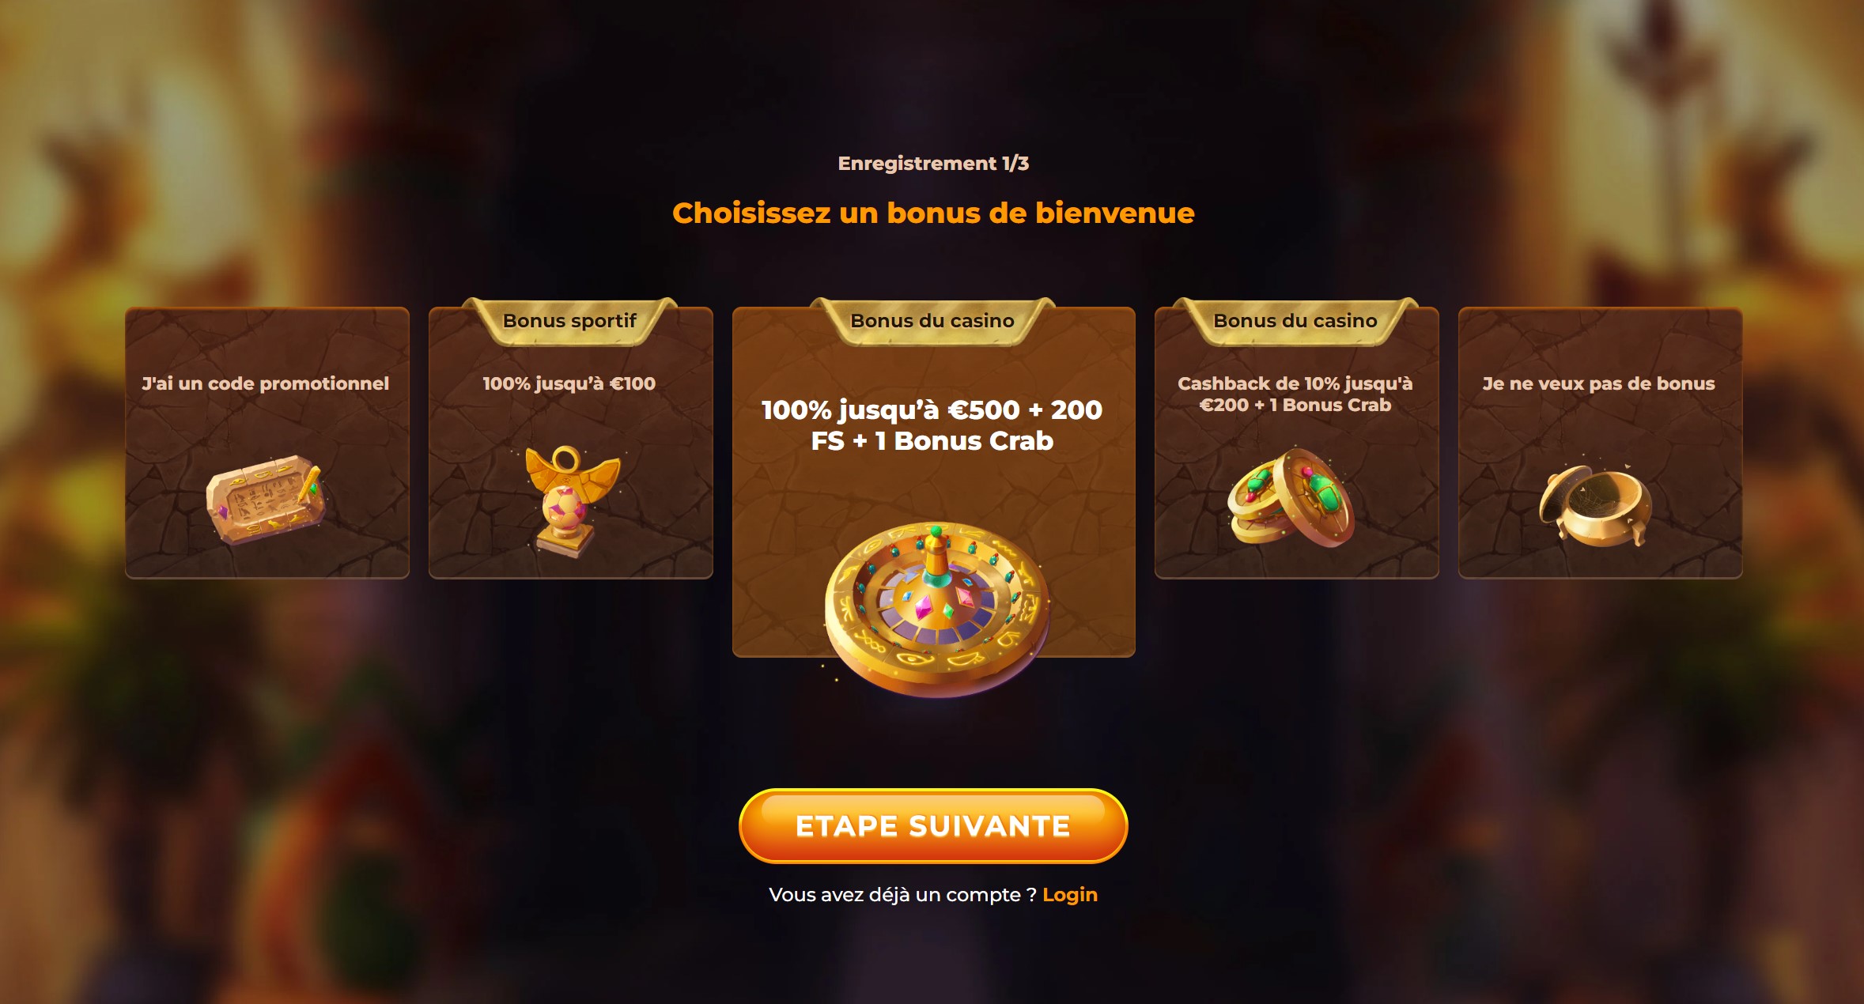Viewport: 1864px width, 1004px height.
Task: Select the €500 + 200 FS casino bonus
Action: [933, 482]
